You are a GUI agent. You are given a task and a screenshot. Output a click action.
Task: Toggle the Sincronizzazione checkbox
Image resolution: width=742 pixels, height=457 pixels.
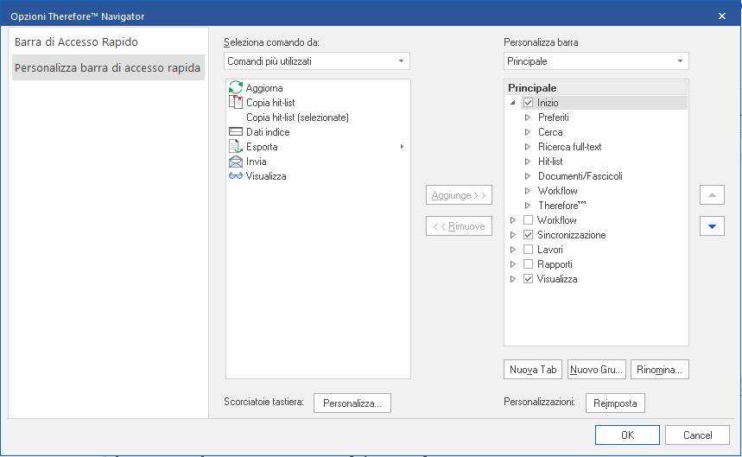tap(529, 235)
